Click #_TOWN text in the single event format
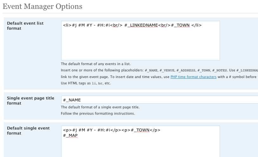The image size is (258, 157). pyautogui.click(x=140, y=130)
